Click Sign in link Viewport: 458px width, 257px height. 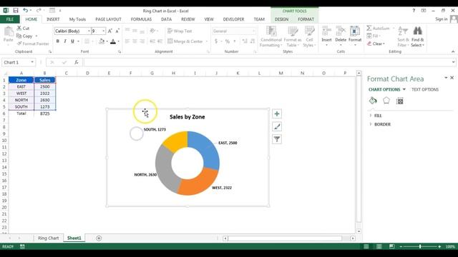[441, 19]
